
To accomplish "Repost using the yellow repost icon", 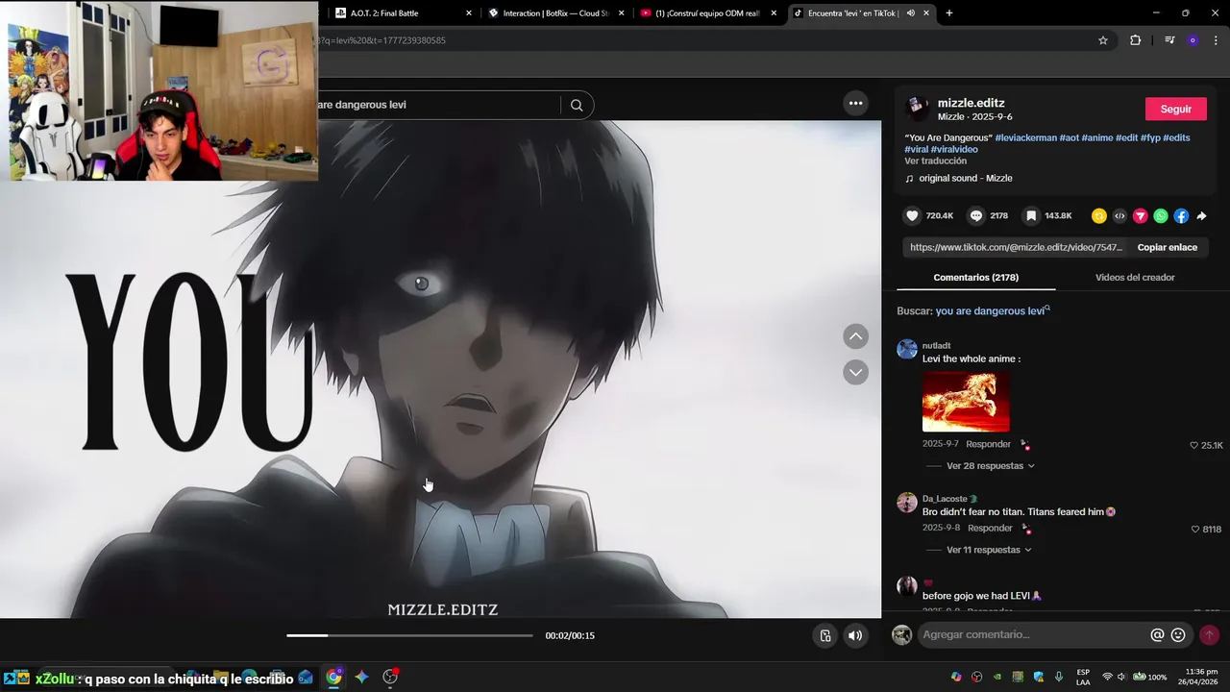I will (1099, 216).
